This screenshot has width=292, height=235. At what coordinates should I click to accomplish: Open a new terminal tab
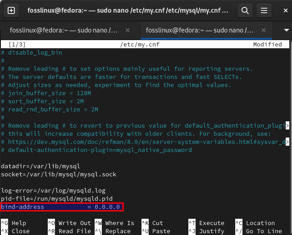point(11,10)
